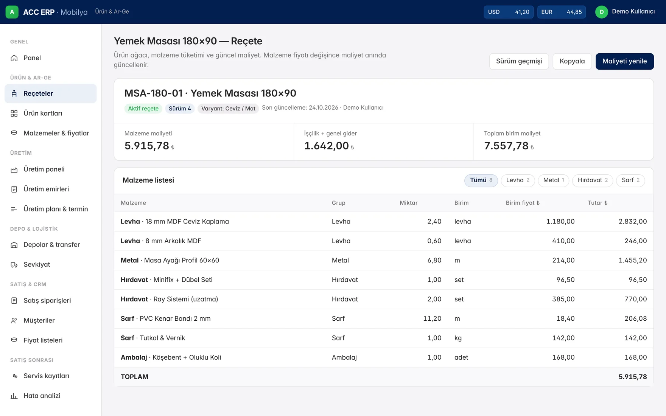Click the Sevkiyat truck icon

14,265
